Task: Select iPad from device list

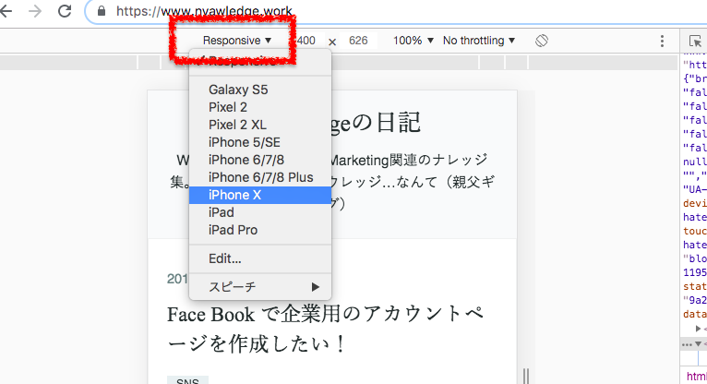Action: (260, 212)
